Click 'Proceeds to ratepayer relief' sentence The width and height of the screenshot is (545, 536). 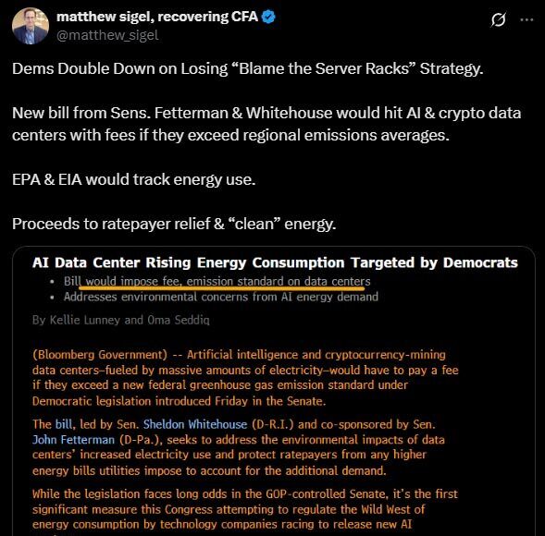click(x=174, y=224)
